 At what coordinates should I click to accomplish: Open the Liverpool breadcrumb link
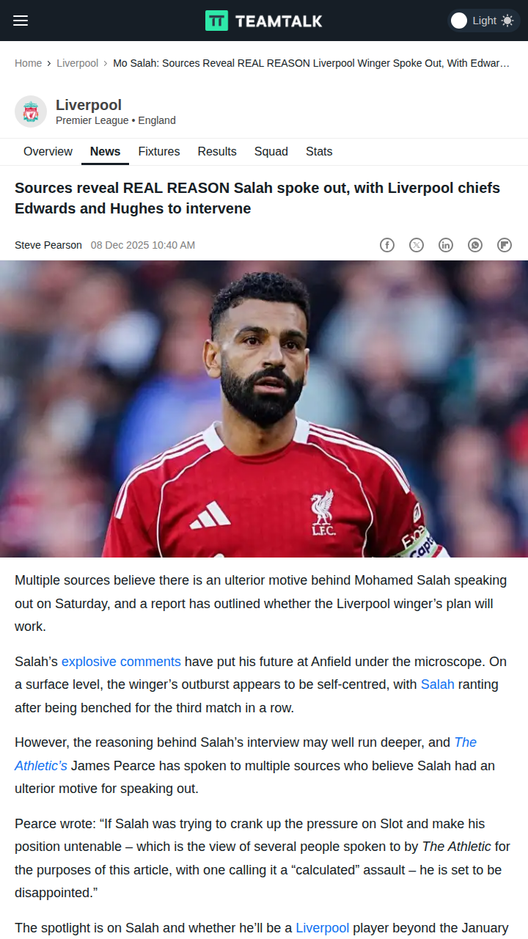pyautogui.click(x=78, y=63)
